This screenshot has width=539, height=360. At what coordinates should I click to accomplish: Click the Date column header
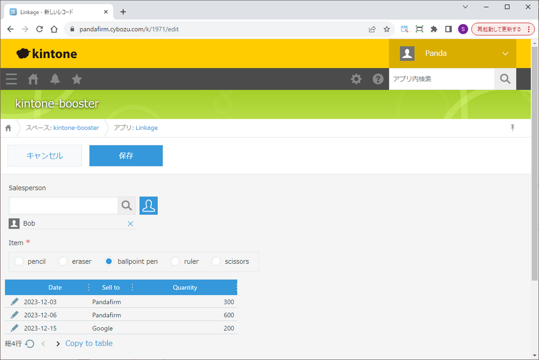tap(55, 287)
